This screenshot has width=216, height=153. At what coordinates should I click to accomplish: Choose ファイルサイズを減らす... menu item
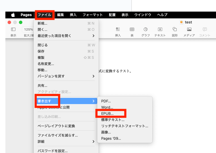point(66,135)
